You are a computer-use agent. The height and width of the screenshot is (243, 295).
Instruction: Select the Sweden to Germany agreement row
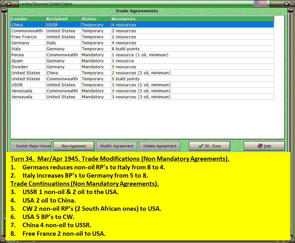click(142, 67)
